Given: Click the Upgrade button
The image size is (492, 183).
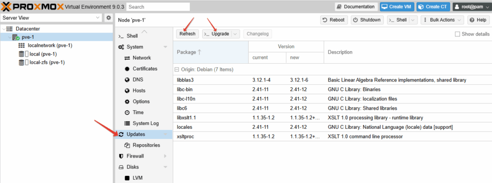Looking at the screenshot, I should click(x=218, y=34).
